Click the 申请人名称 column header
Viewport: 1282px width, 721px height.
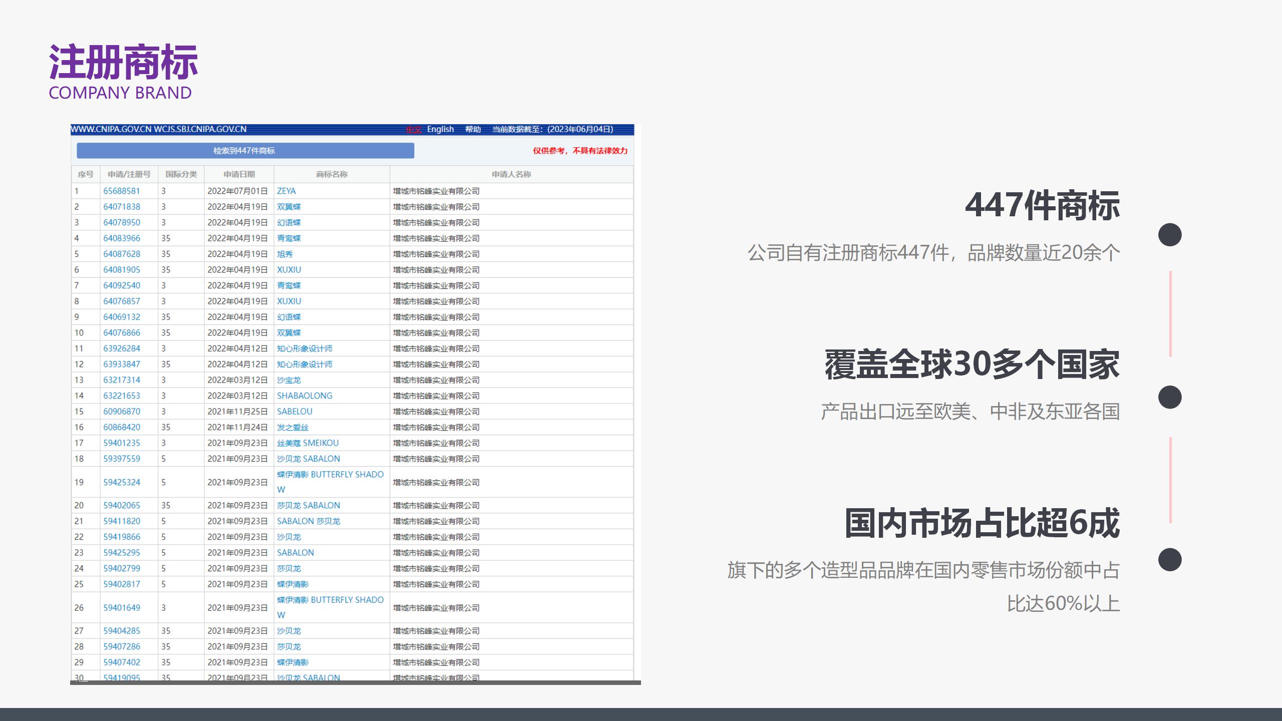coord(511,174)
